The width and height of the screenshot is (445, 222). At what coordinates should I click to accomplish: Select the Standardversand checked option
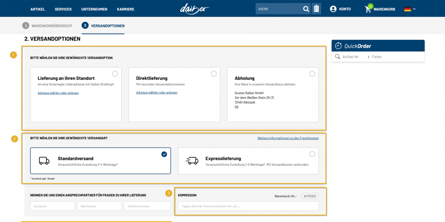pos(164,154)
